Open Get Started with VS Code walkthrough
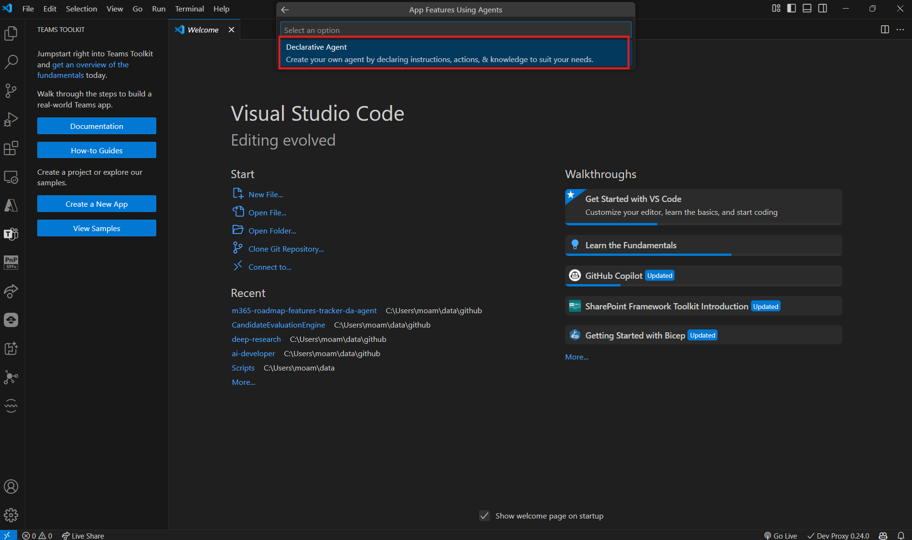 (703, 207)
